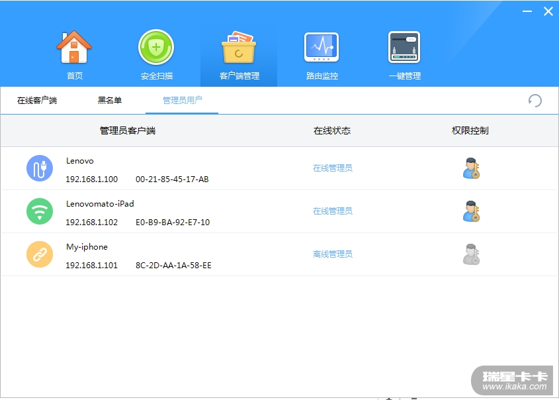The width and height of the screenshot is (559, 400).
Task: Click the 在线状态 column header
Action: click(x=332, y=130)
